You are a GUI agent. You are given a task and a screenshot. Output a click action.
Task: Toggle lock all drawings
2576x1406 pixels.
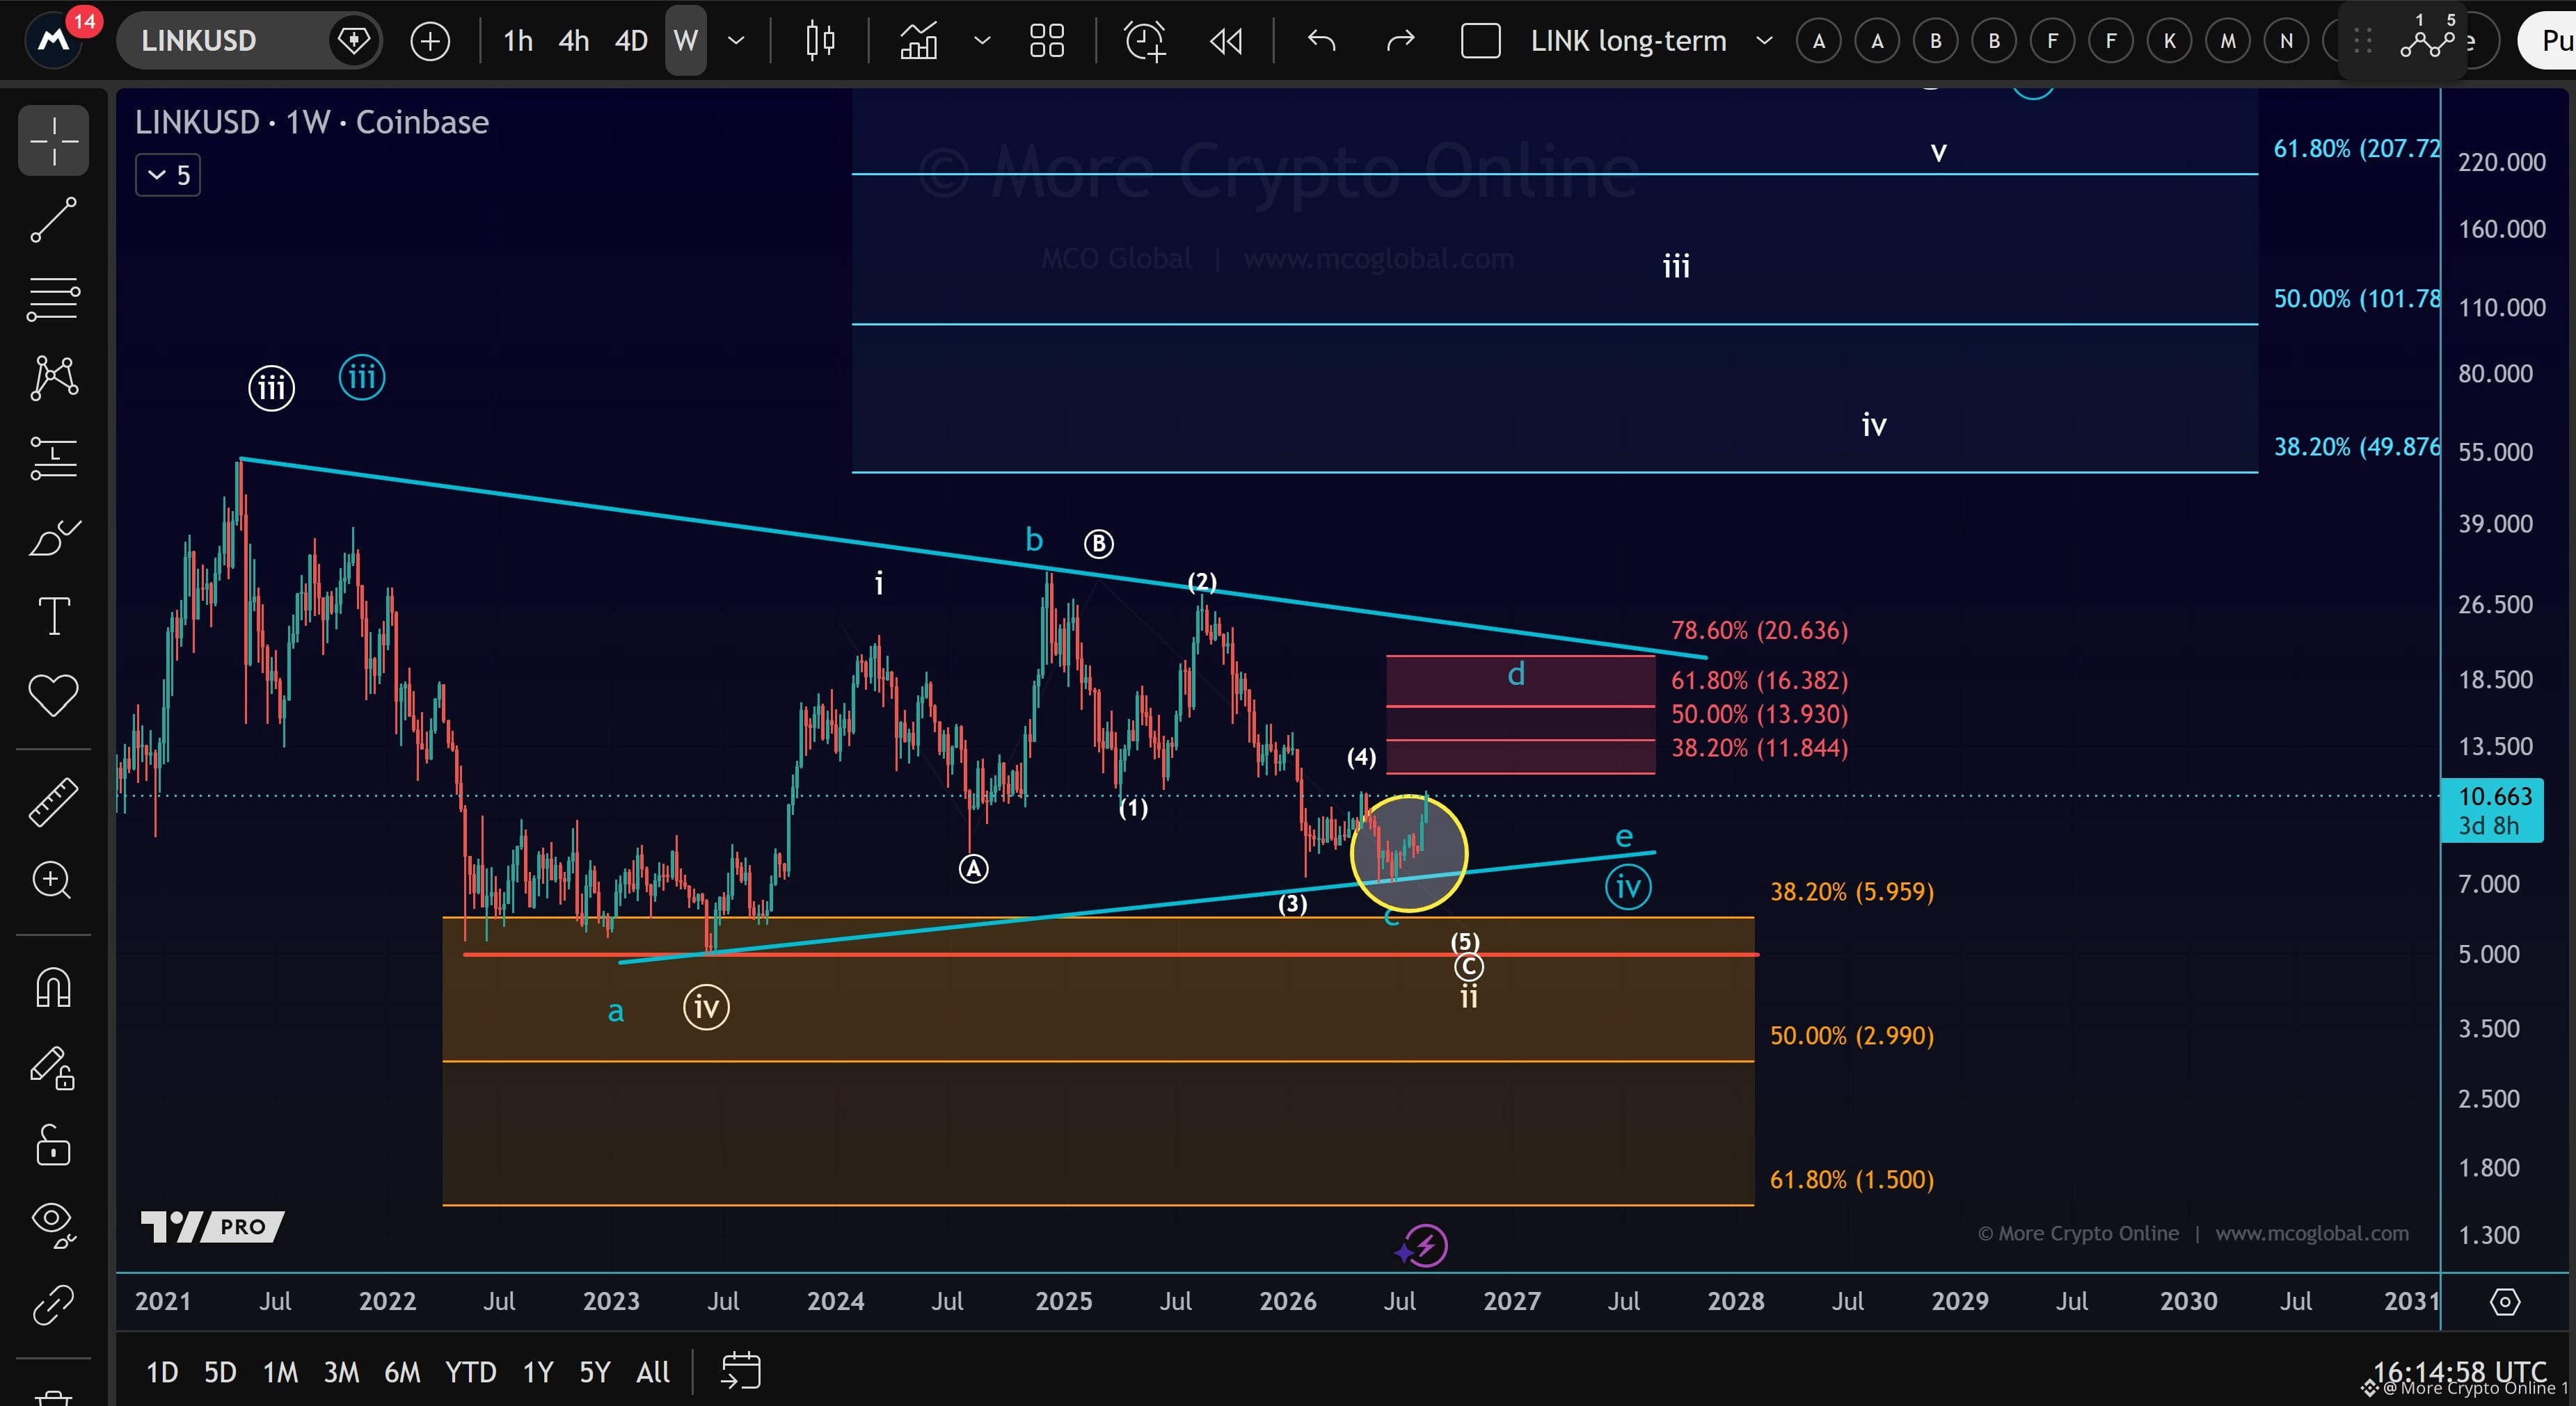(x=53, y=1145)
